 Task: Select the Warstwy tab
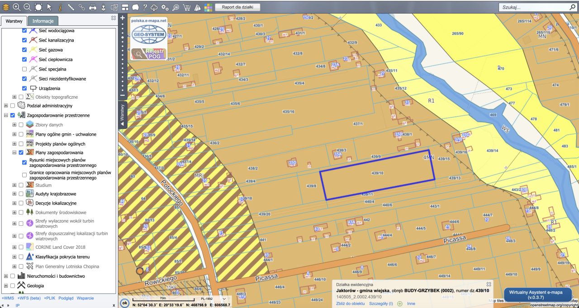click(x=14, y=21)
